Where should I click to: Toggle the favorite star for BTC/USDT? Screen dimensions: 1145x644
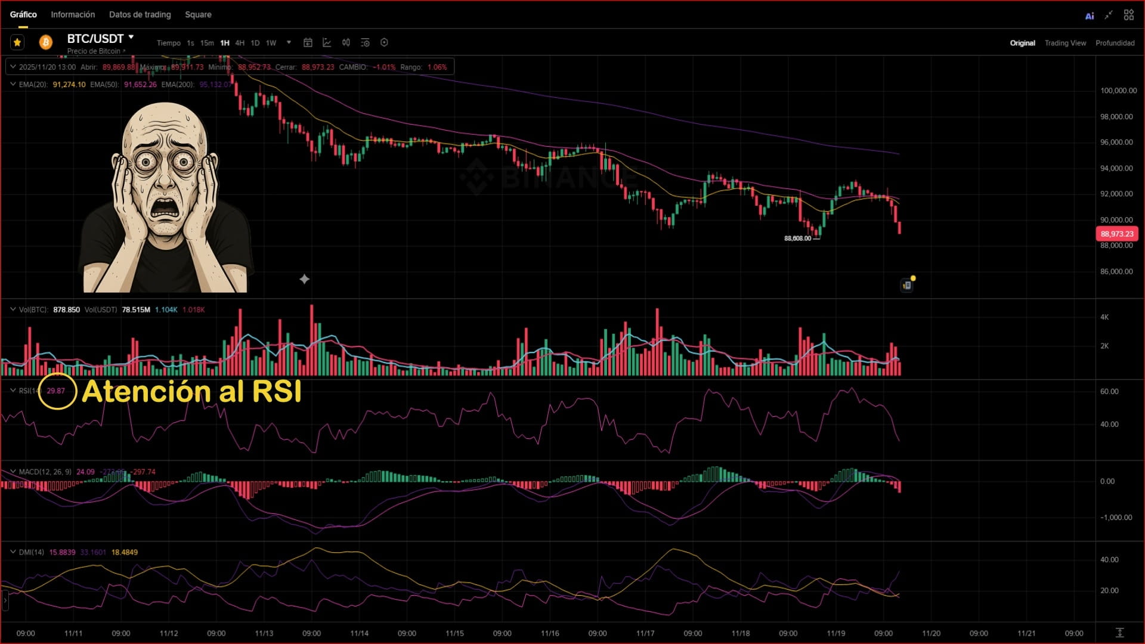coord(17,42)
